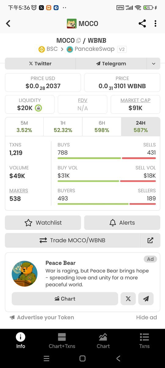Click the liquidity lock icon
Viewport: 165px width, 368px height.
coord(38,108)
